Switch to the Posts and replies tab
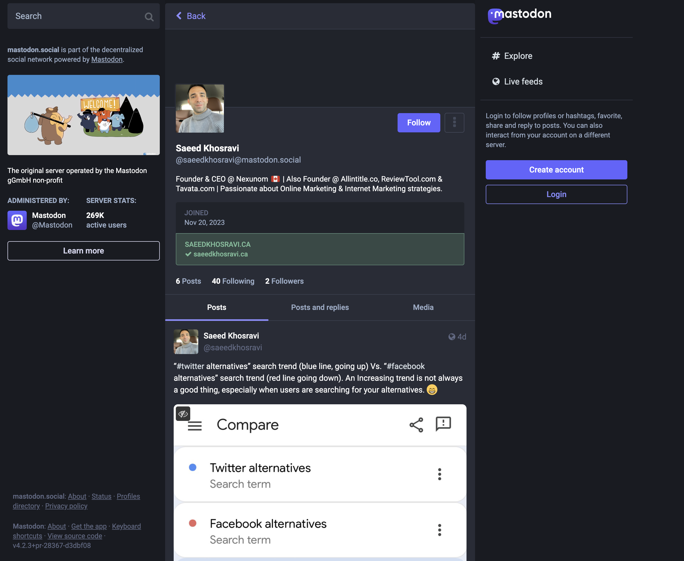 pos(320,307)
